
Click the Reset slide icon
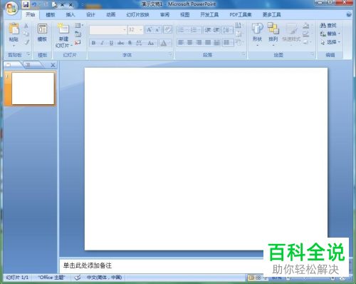78,34
